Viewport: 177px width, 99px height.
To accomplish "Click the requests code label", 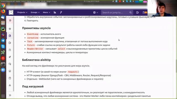I will (x=73, y=72).
